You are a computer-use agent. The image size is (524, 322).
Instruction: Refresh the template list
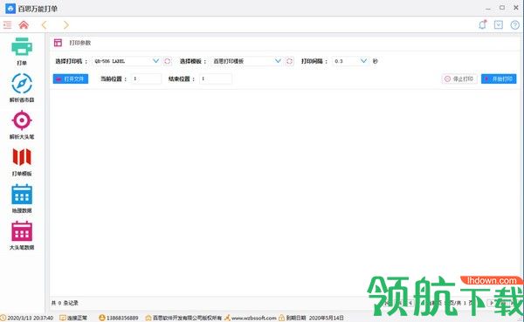coord(289,61)
